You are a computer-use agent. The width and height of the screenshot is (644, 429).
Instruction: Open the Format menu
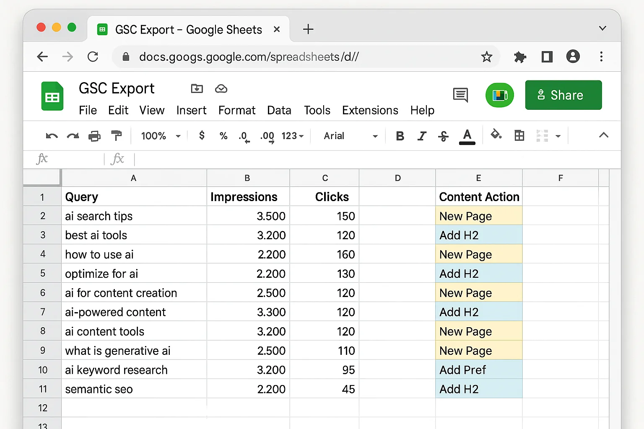pos(237,110)
